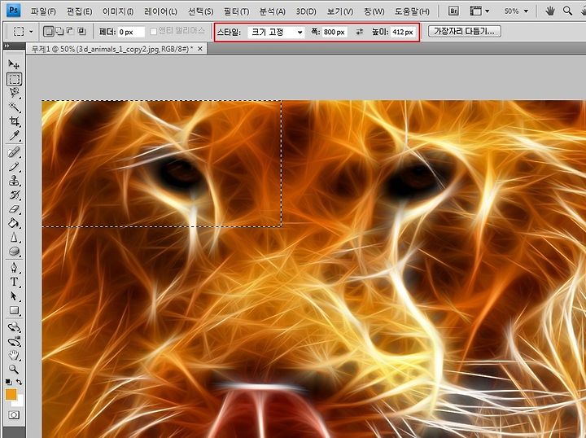Close the 무제1 document tab
The image size is (586, 438).
[200, 49]
